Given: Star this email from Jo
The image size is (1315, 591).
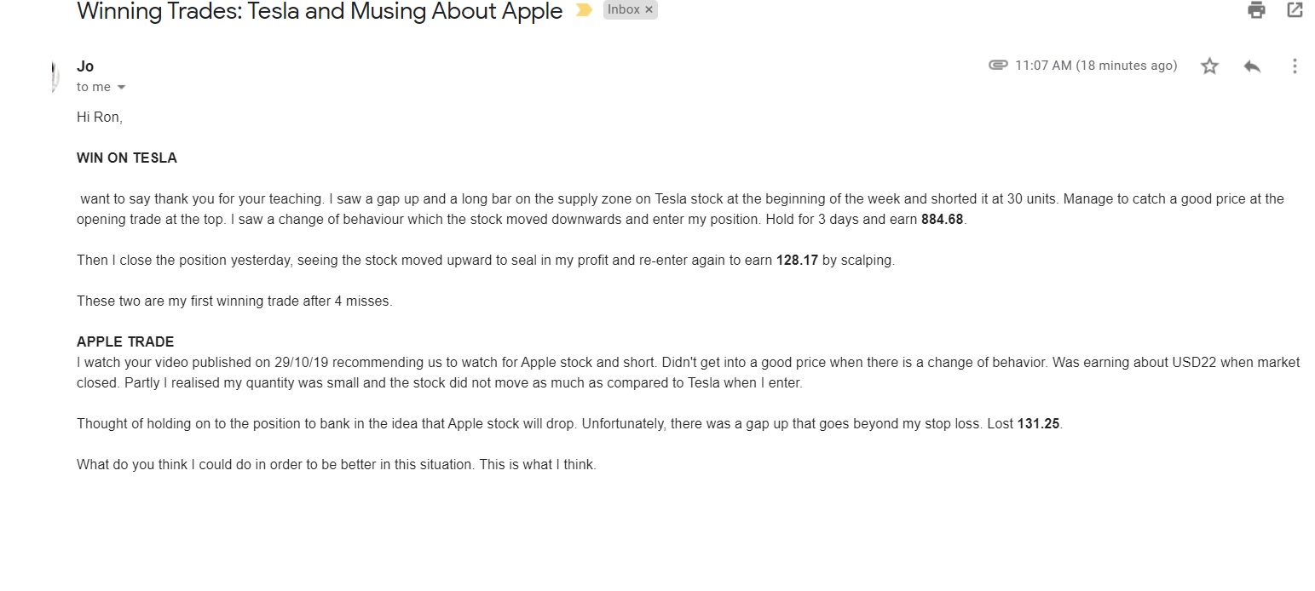Looking at the screenshot, I should [1209, 66].
